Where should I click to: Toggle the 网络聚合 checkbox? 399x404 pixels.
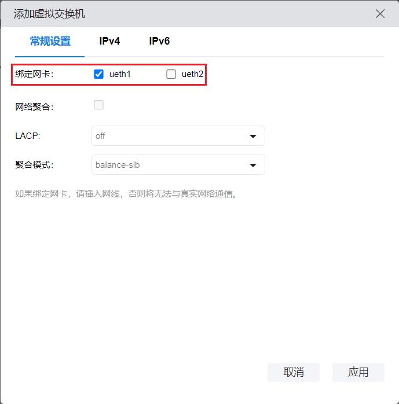pos(98,105)
